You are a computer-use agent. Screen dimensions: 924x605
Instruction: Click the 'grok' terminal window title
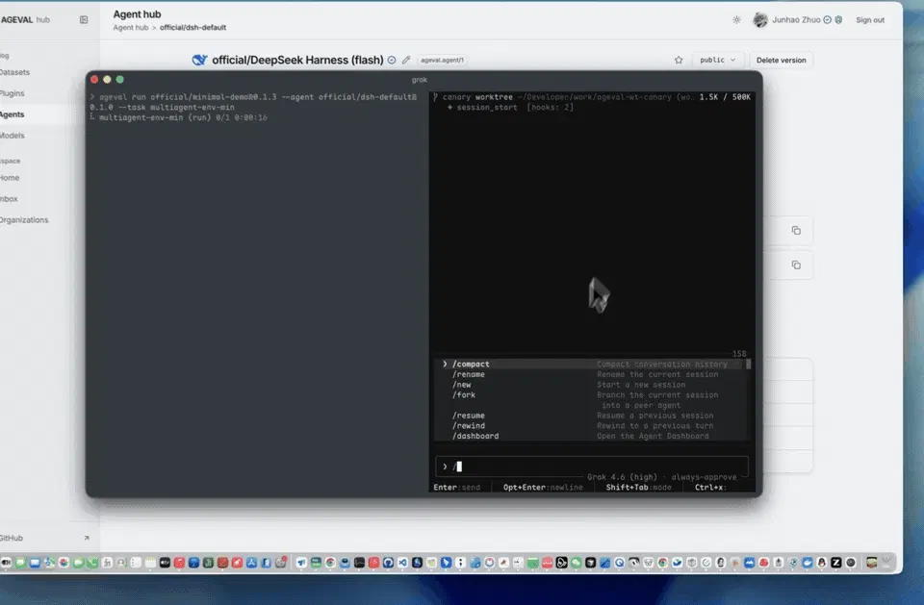419,80
